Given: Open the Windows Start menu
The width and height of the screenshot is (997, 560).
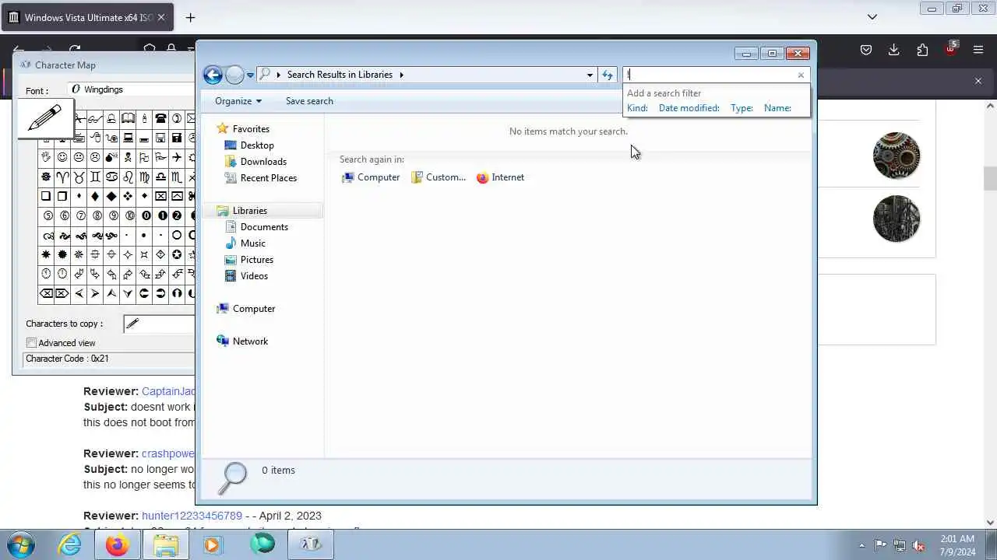Looking at the screenshot, I should pyautogui.click(x=21, y=544).
